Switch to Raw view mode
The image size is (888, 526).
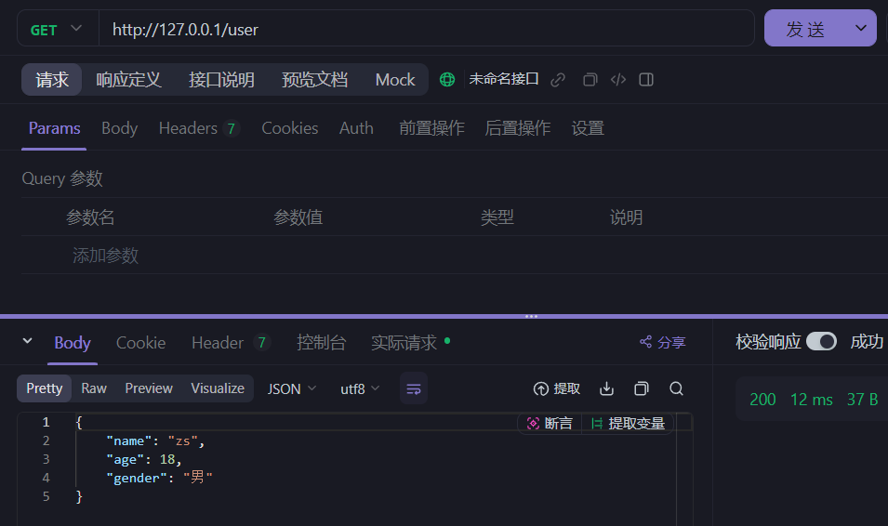[x=94, y=388]
